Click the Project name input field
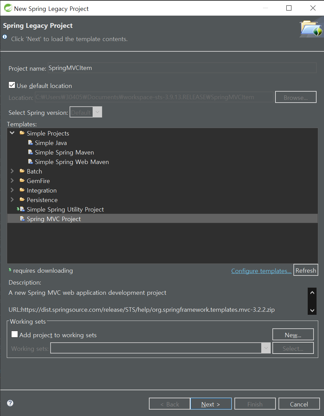The image size is (324, 416). tap(182, 68)
